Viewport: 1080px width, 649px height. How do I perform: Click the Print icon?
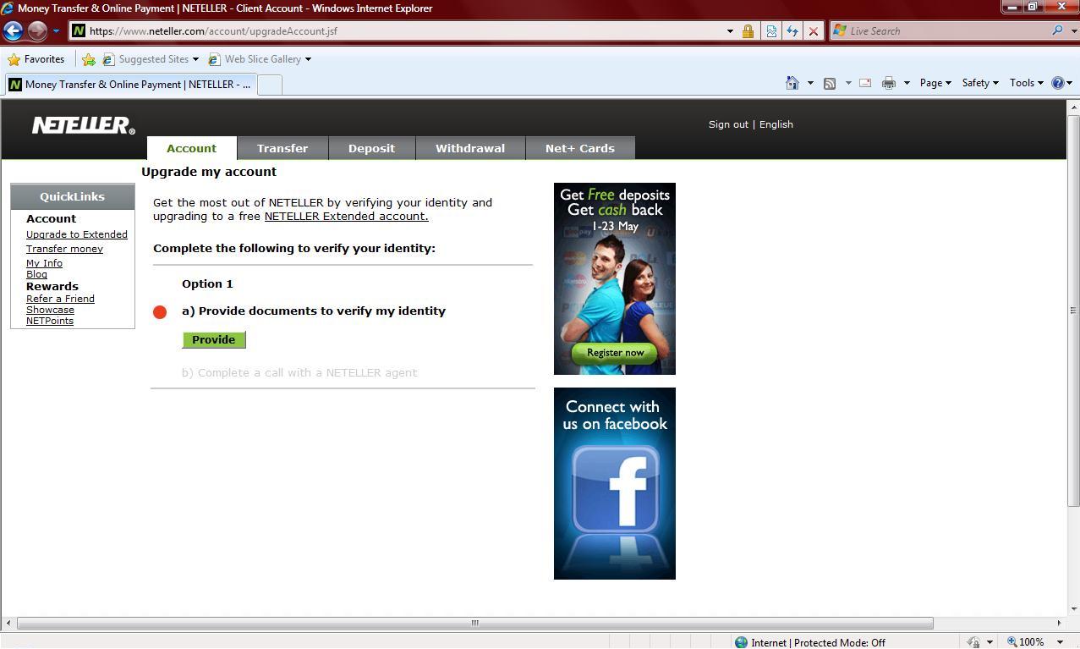click(x=888, y=83)
